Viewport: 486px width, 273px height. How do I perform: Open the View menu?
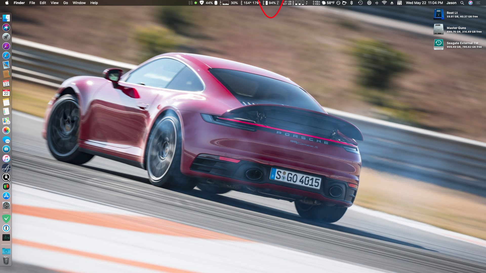[54, 3]
